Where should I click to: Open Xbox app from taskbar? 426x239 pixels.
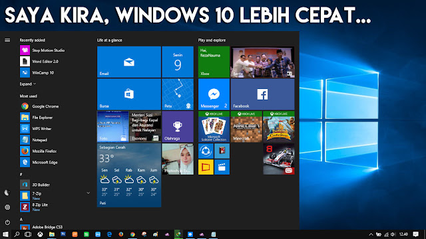(x=40, y=234)
